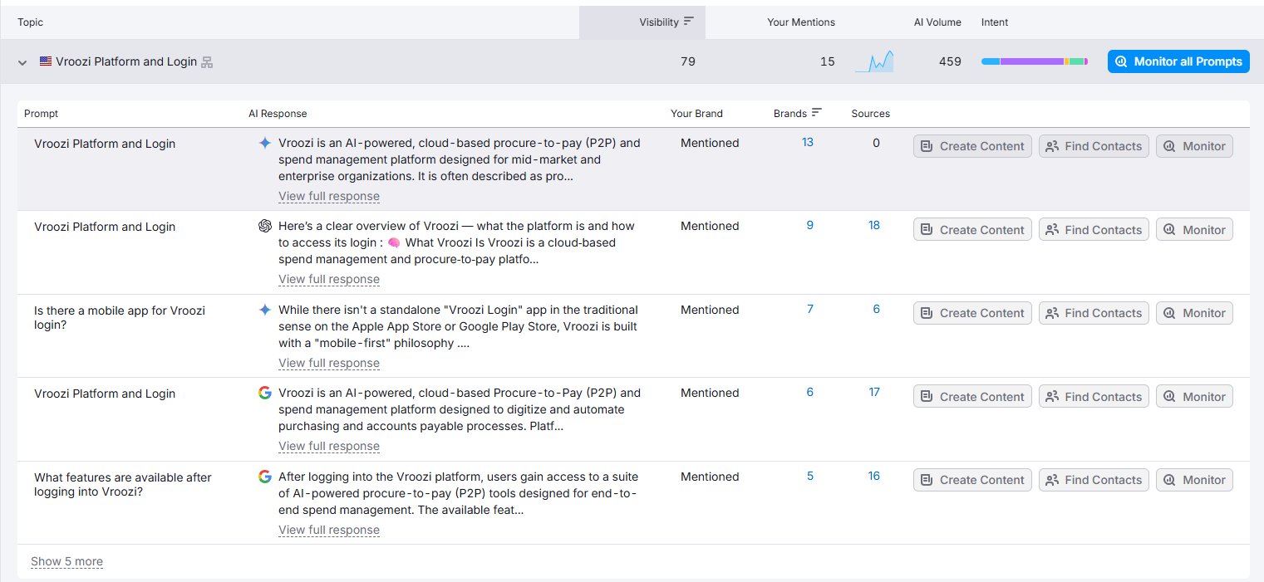1264x582 pixels.
Task: Open the 9 brands count link
Action: click(810, 225)
